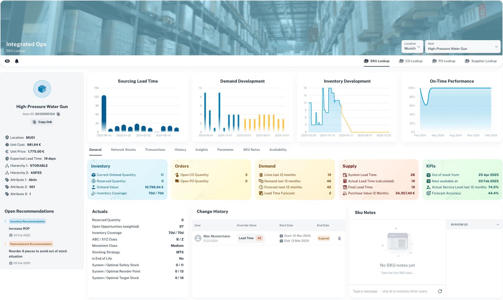Click the Lead Time 42 override chip
Screen dimensions: 503x300
(250, 238)
